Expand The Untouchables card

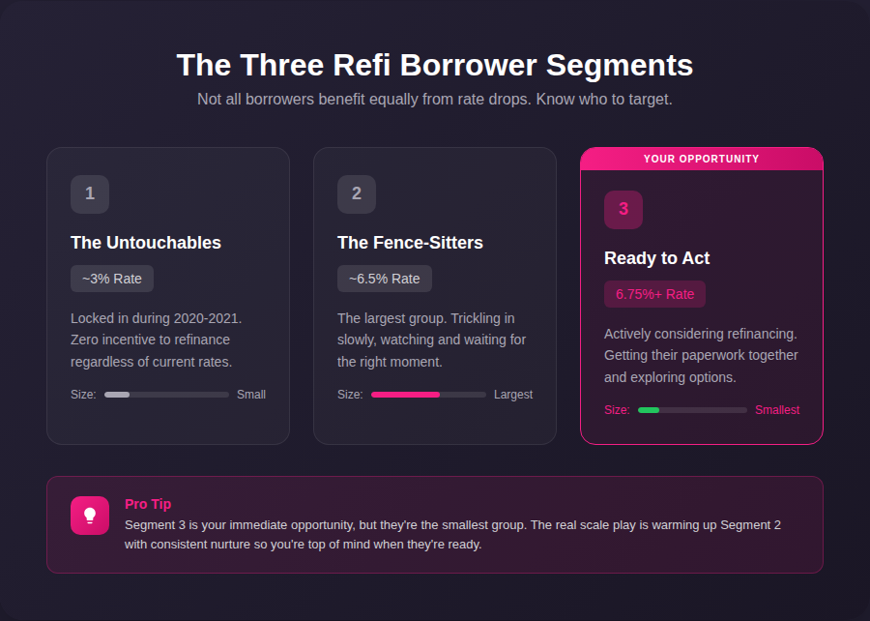click(167, 296)
